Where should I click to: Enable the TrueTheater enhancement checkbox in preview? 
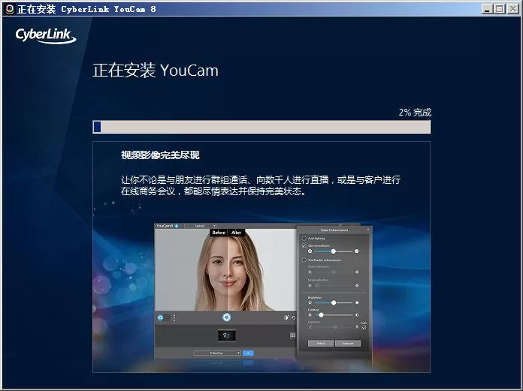click(x=304, y=260)
